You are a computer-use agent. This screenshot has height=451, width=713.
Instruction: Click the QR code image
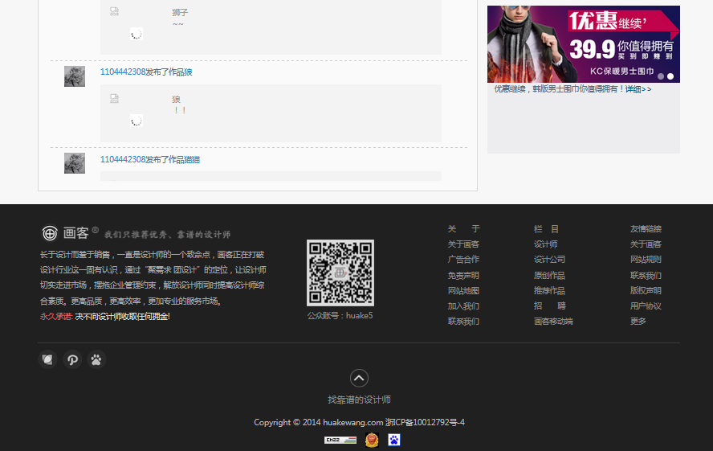coord(340,273)
